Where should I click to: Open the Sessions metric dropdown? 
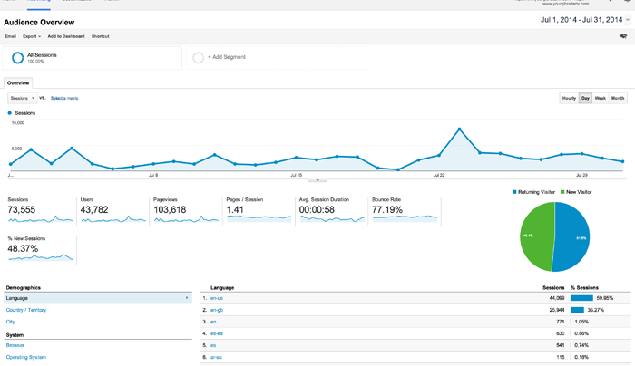[x=23, y=98]
